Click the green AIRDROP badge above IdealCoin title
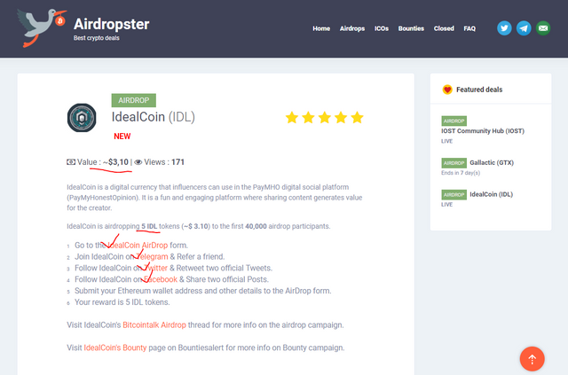568x375 pixels. [134, 100]
